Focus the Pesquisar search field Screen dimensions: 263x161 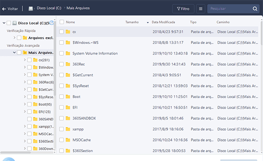(230, 9)
